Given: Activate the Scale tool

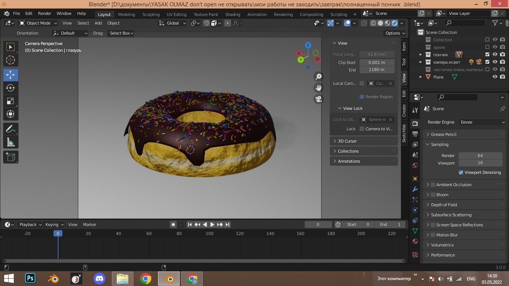Looking at the screenshot, I should [x=10, y=101].
